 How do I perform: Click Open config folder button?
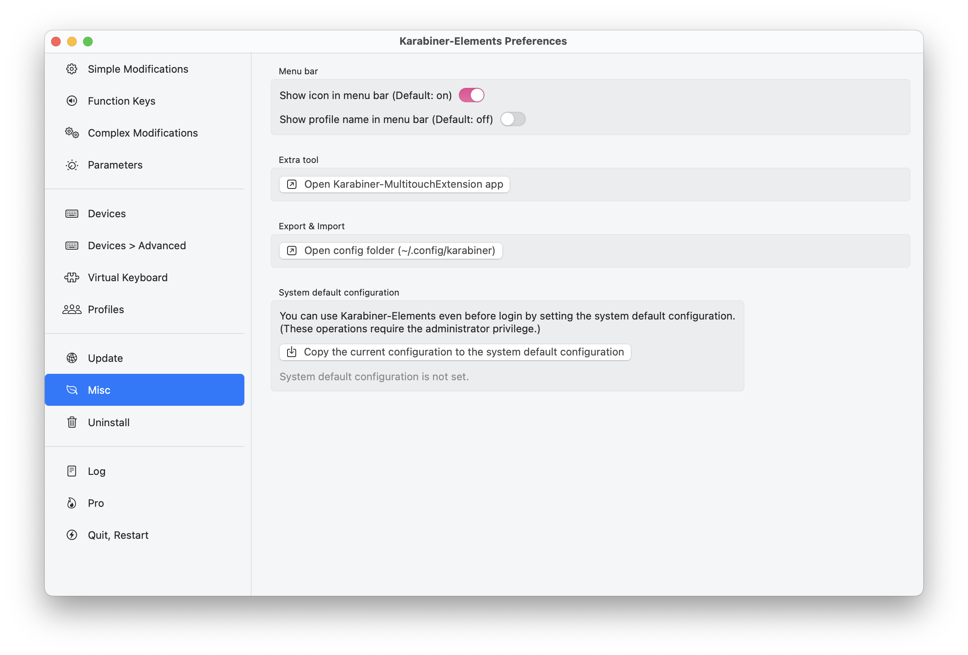391,250
